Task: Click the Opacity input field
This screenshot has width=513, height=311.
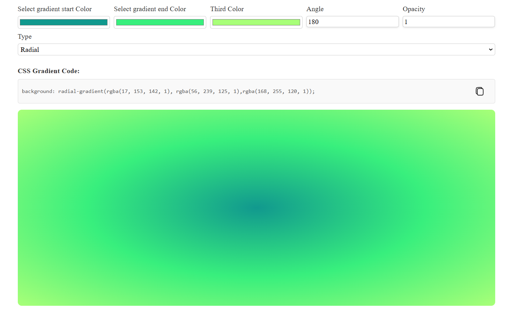Action: click(x=449, y=22)
